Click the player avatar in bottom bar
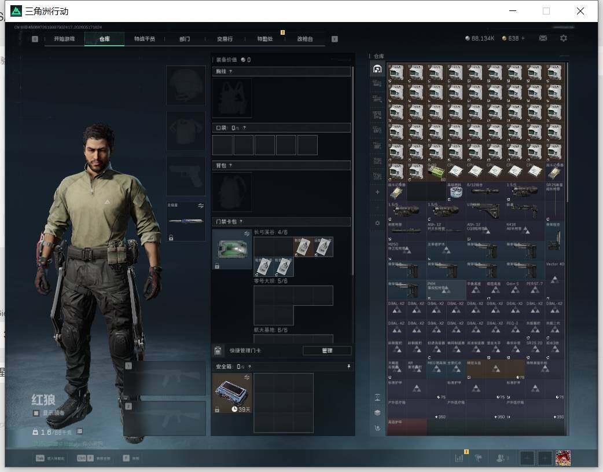This screenshot has width=603, height=472. 563,458
